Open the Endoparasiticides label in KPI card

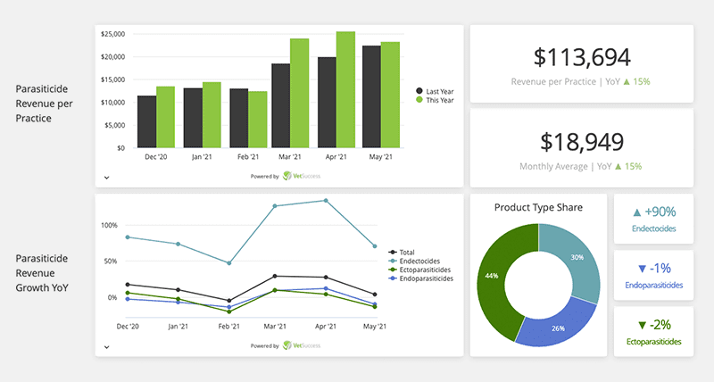click(654, 286)
